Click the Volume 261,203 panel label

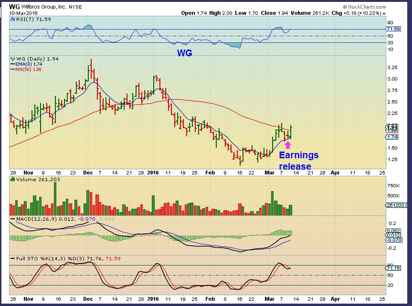point(38,179)
